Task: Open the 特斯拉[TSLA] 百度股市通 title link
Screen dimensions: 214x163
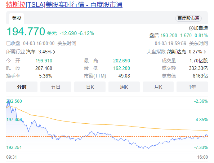Action: click(64, 5)
